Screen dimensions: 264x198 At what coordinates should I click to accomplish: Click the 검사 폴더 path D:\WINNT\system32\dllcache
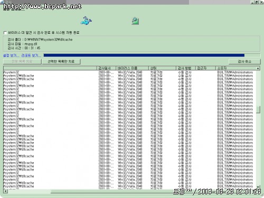pos(49,40)
